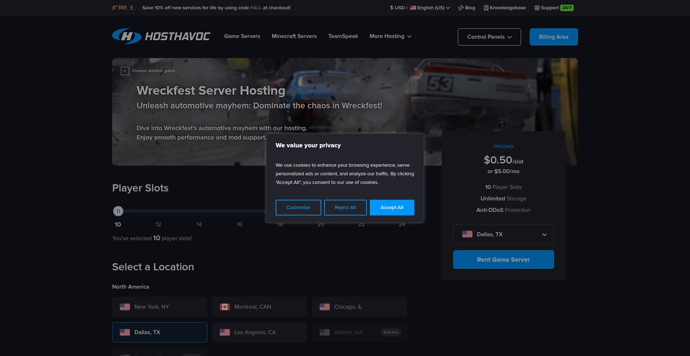The image size is (690, 356).
Task: Click the Unlimited Storage text
Action: pos(504,199)
